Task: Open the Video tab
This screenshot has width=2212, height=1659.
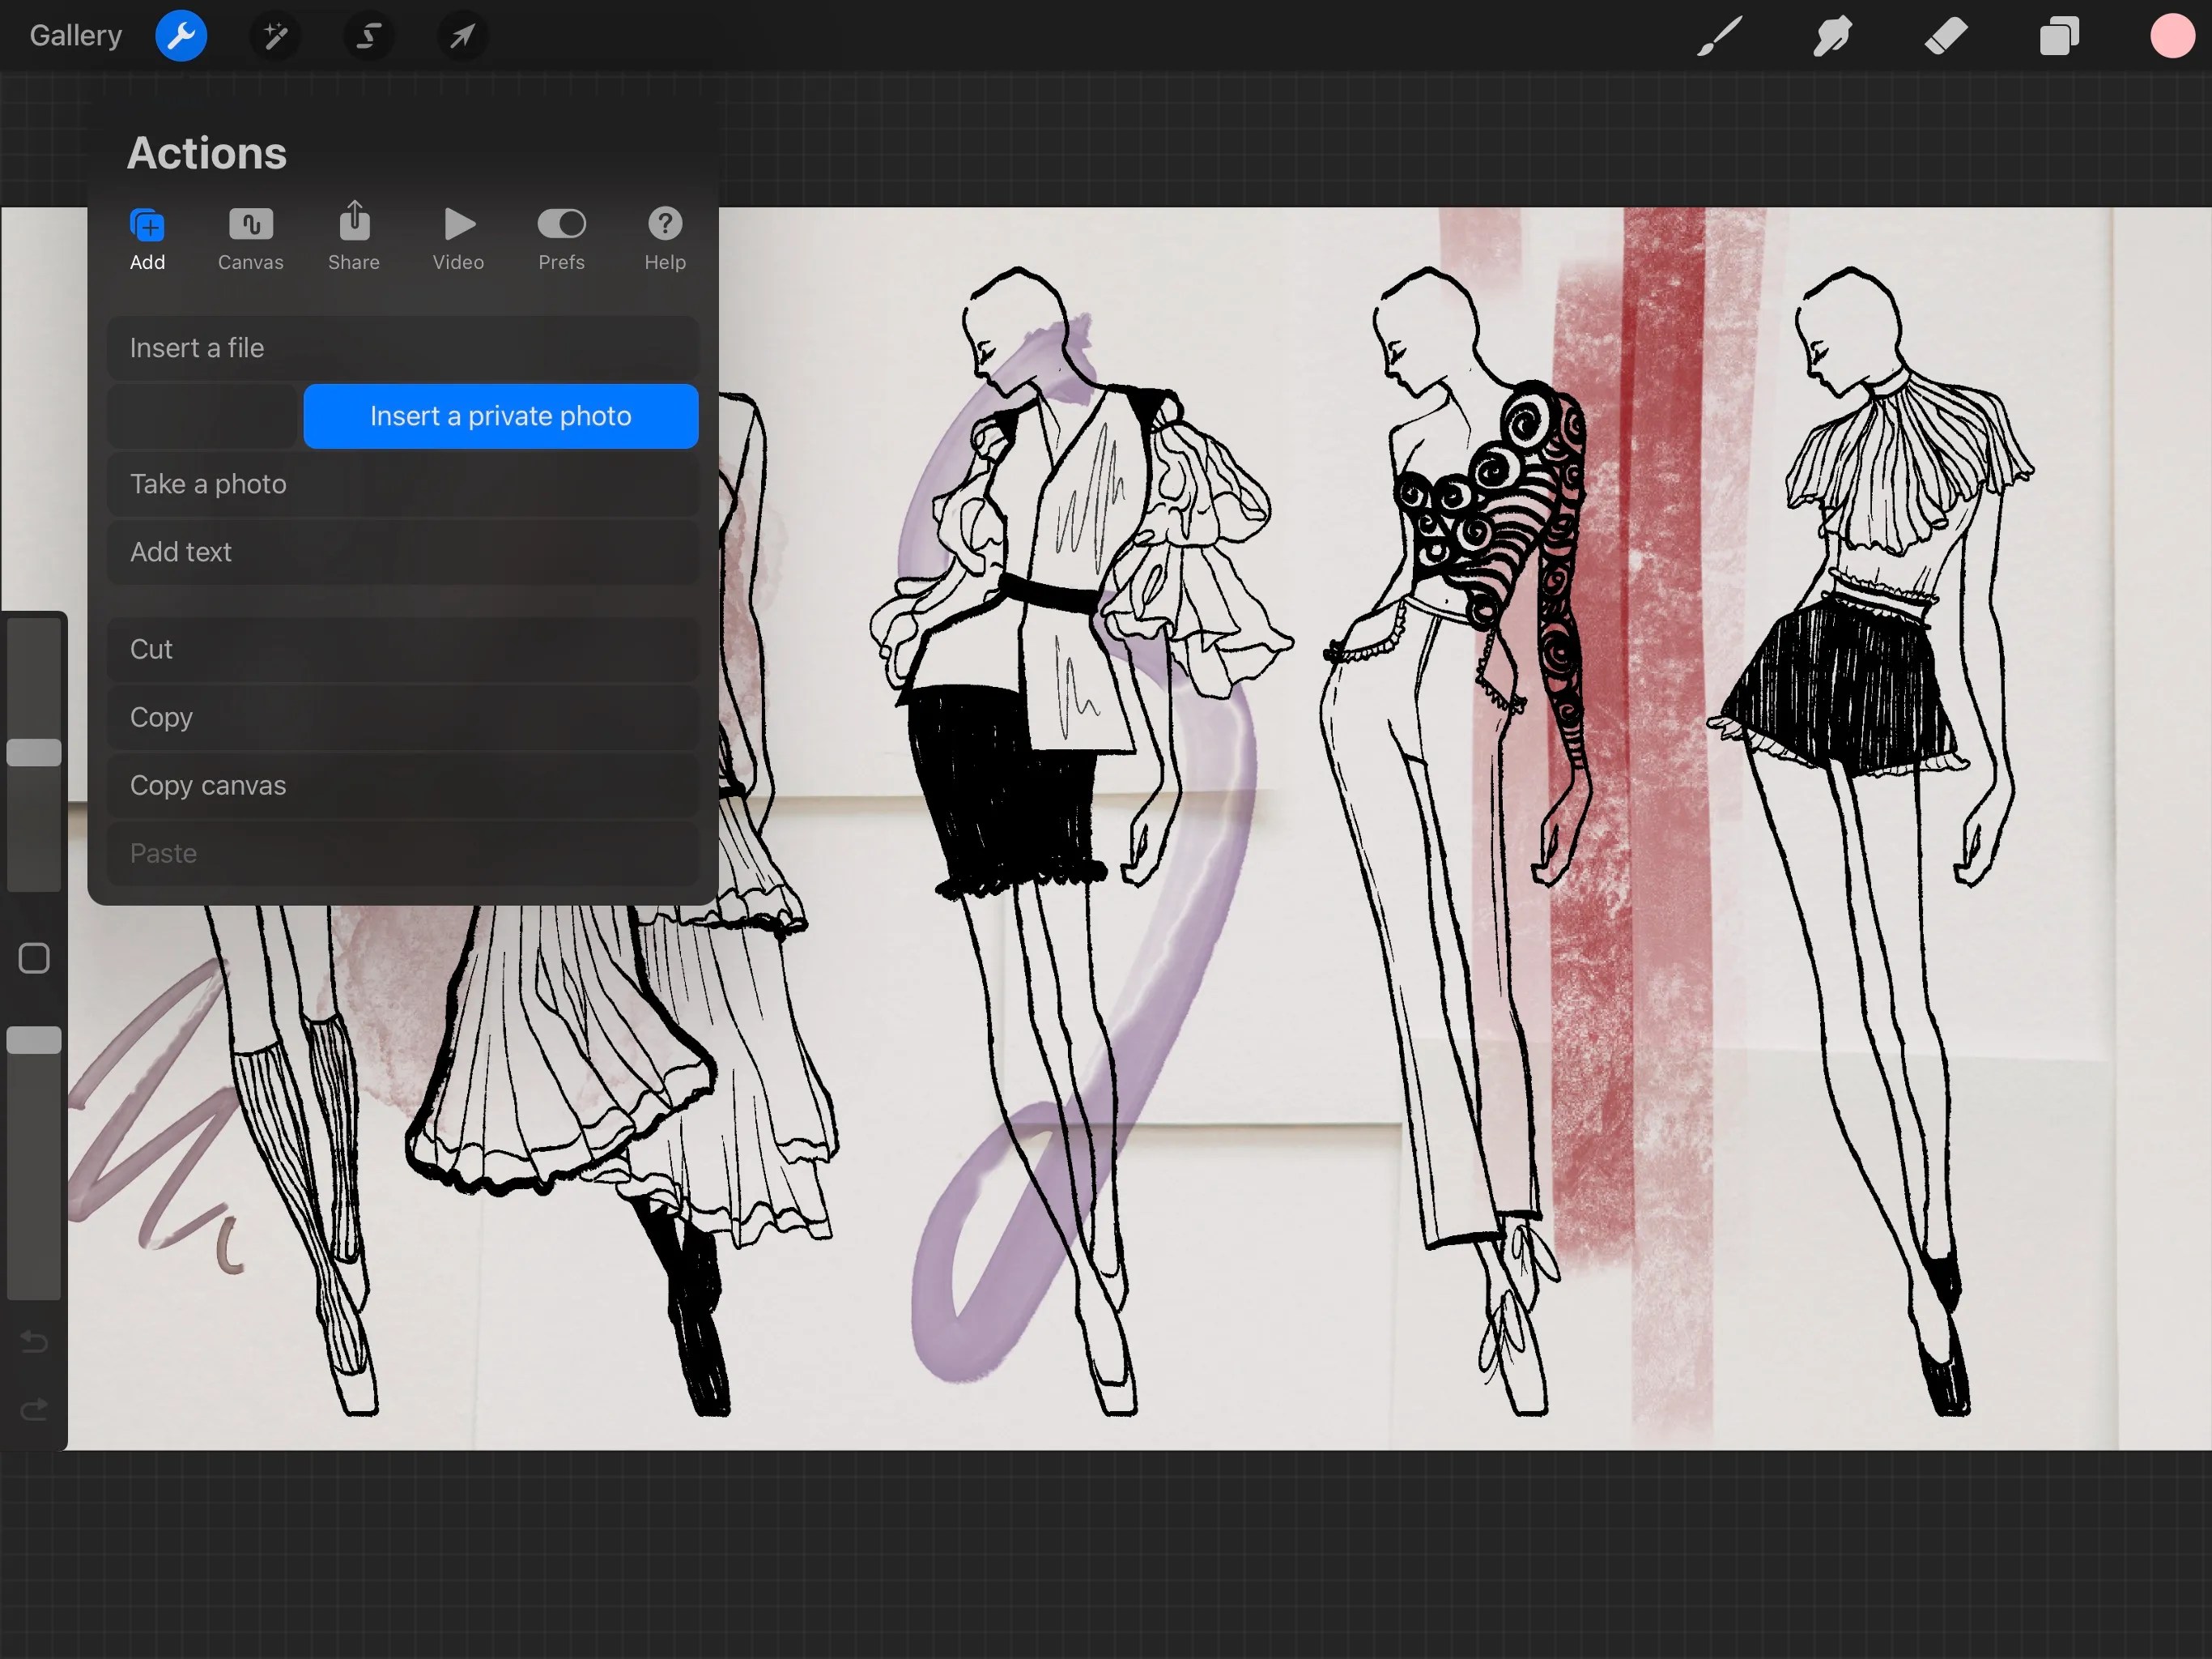Action: 458,239
